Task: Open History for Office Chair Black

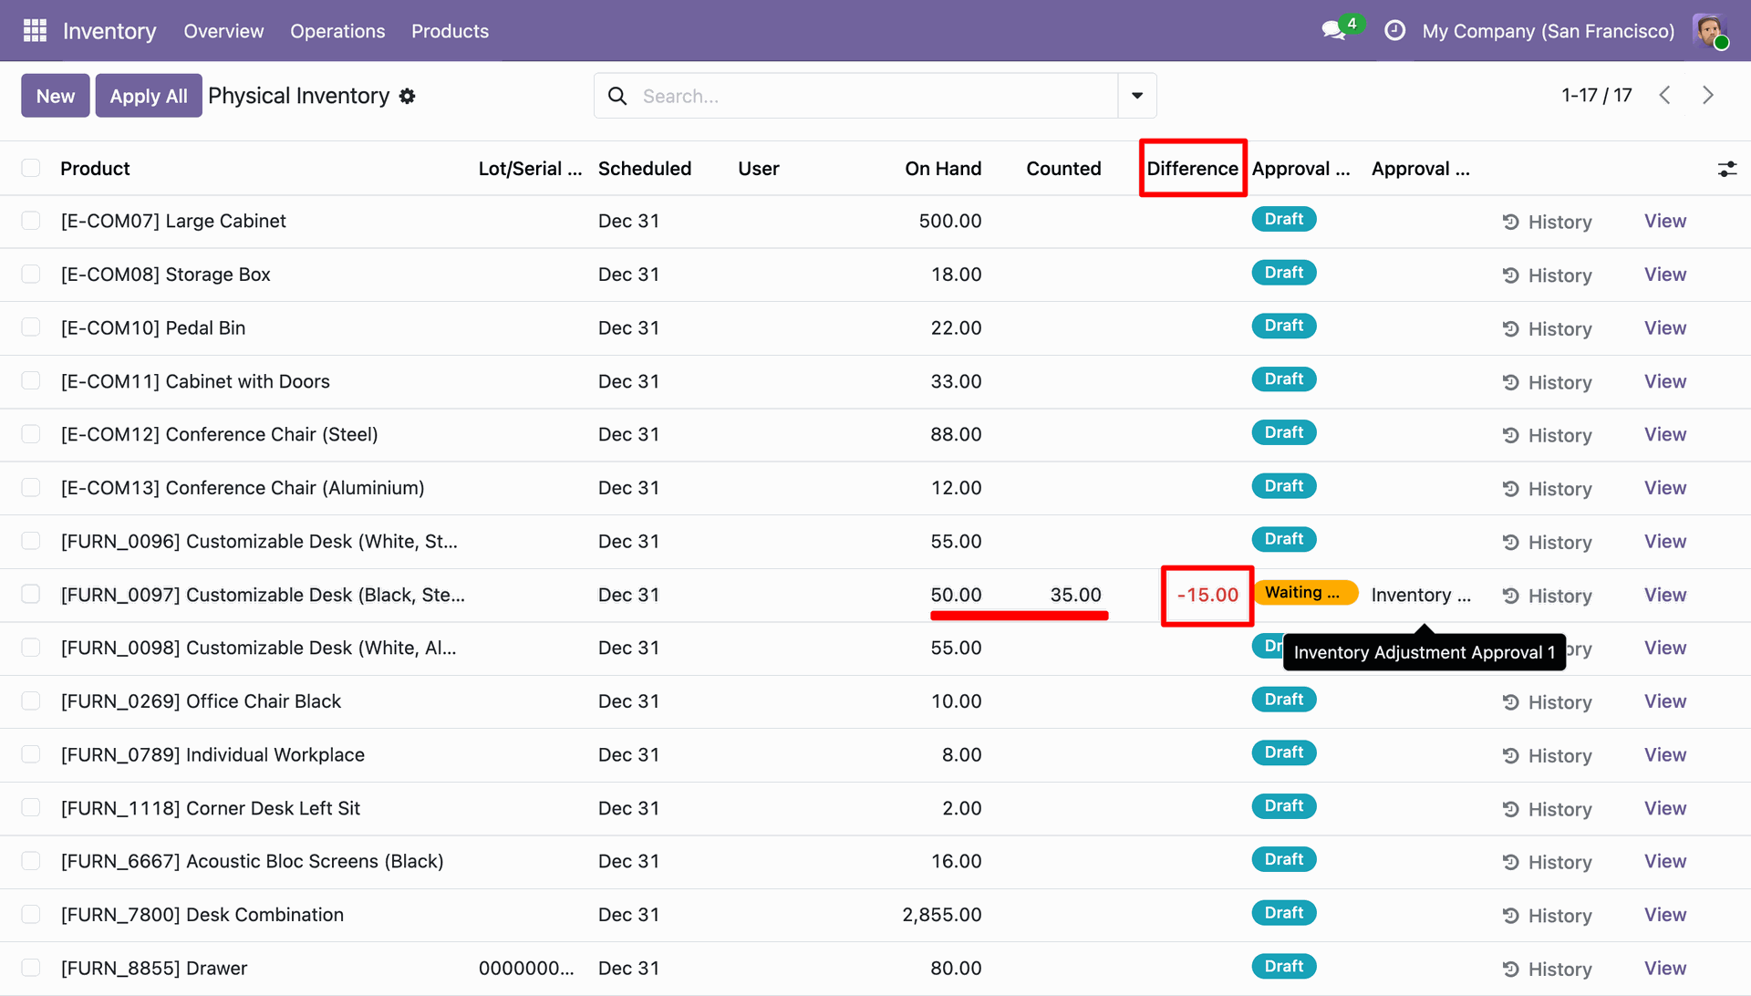Action: (x=1547, y=702)
